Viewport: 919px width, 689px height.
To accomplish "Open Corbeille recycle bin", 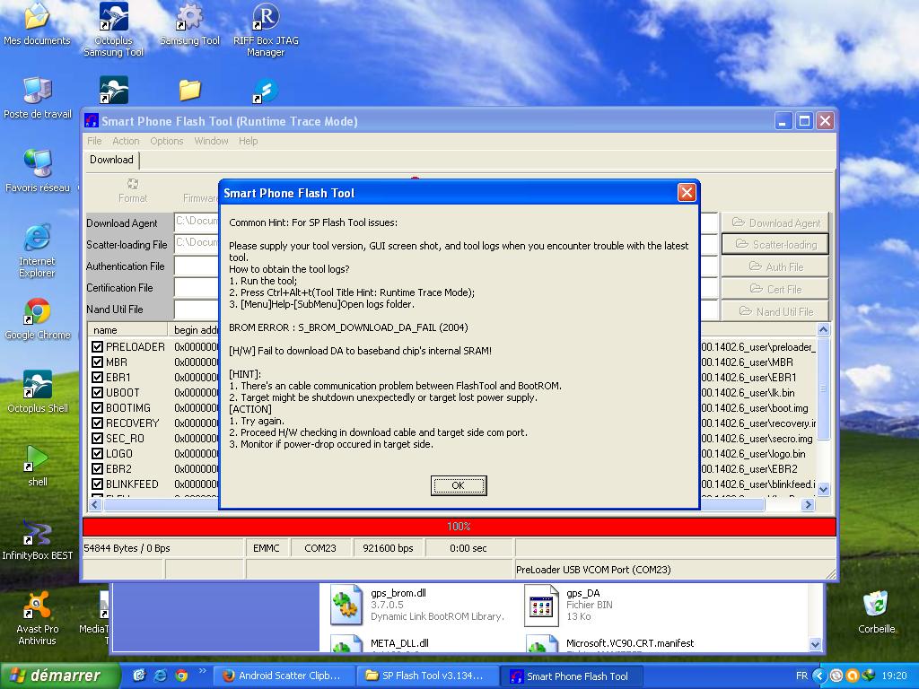I will click(x=876, y=612).
